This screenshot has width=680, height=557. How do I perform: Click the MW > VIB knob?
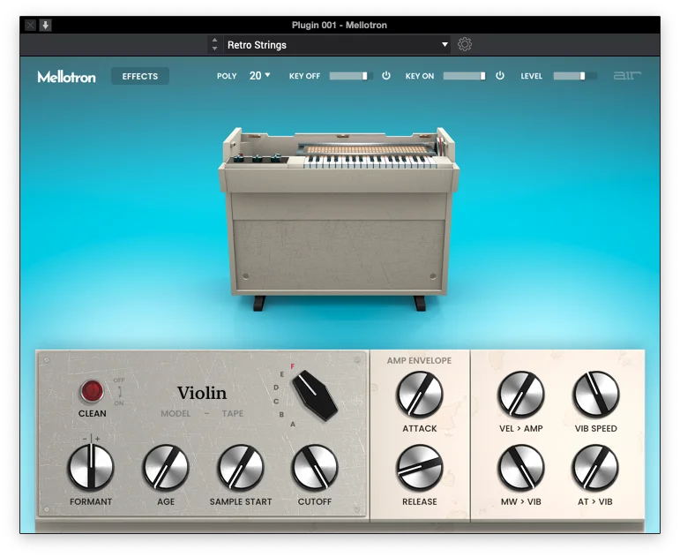521,468
